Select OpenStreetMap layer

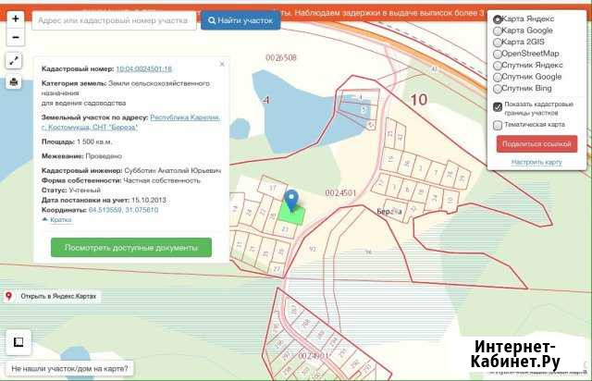click(x=498, y=54)
